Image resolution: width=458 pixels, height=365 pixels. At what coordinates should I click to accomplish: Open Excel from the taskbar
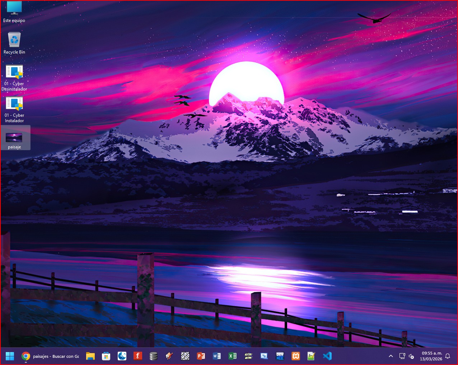click(233, 356)
